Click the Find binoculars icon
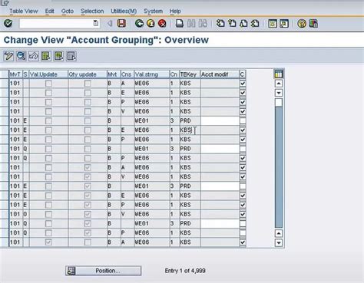 pos(191,24)
